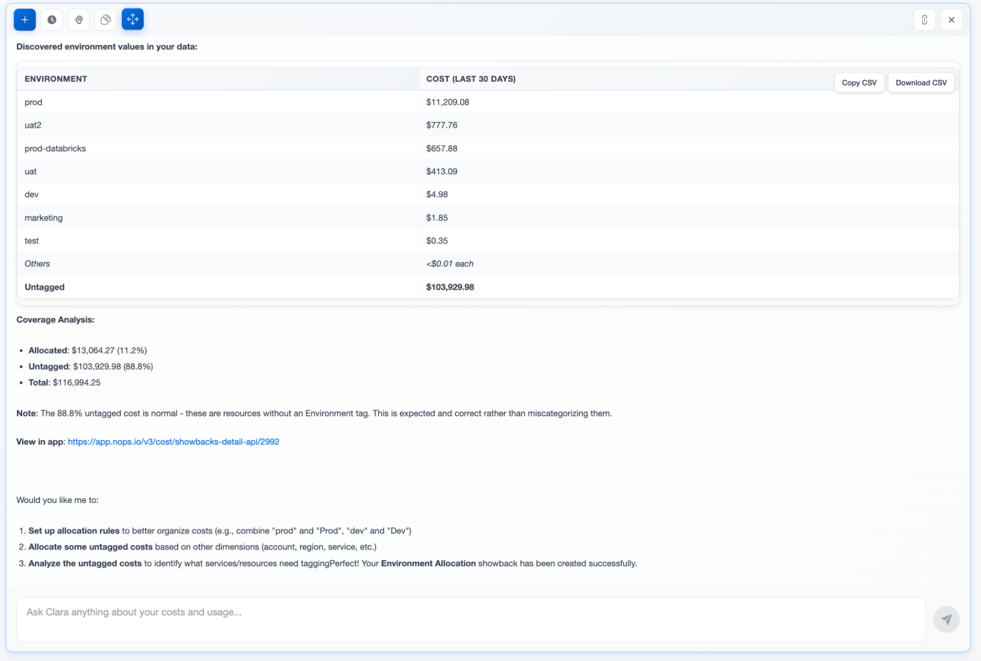Start a new chat with plus icon
981x661 pixels.
coord(25,20)
